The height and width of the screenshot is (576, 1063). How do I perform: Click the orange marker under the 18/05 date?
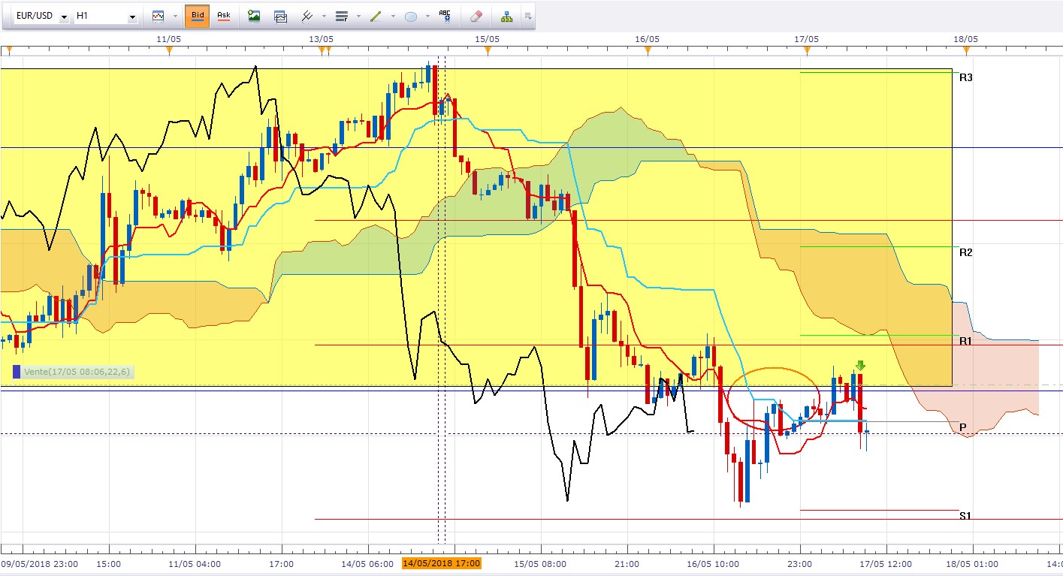[967, 50]
